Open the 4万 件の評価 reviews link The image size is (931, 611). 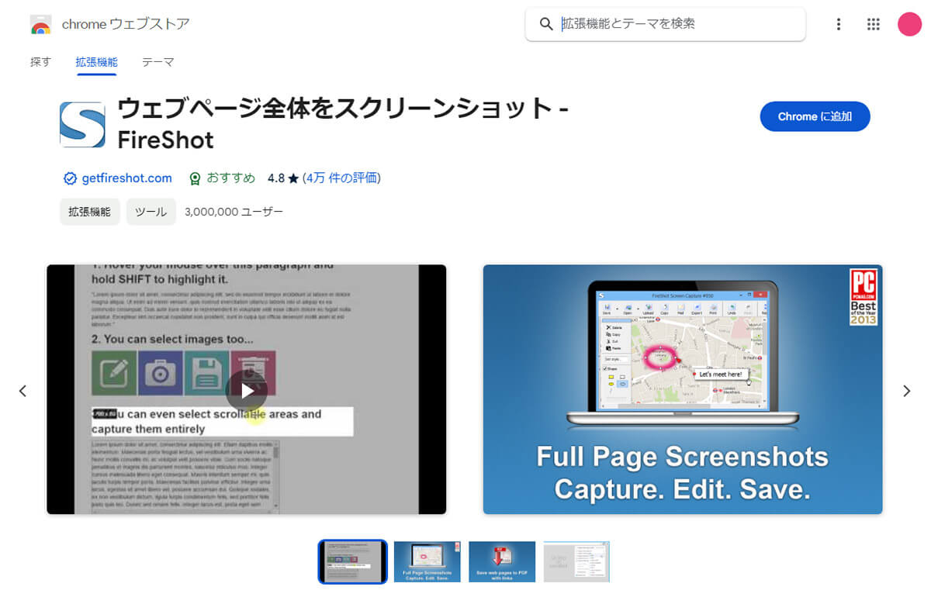click(341, 178)
